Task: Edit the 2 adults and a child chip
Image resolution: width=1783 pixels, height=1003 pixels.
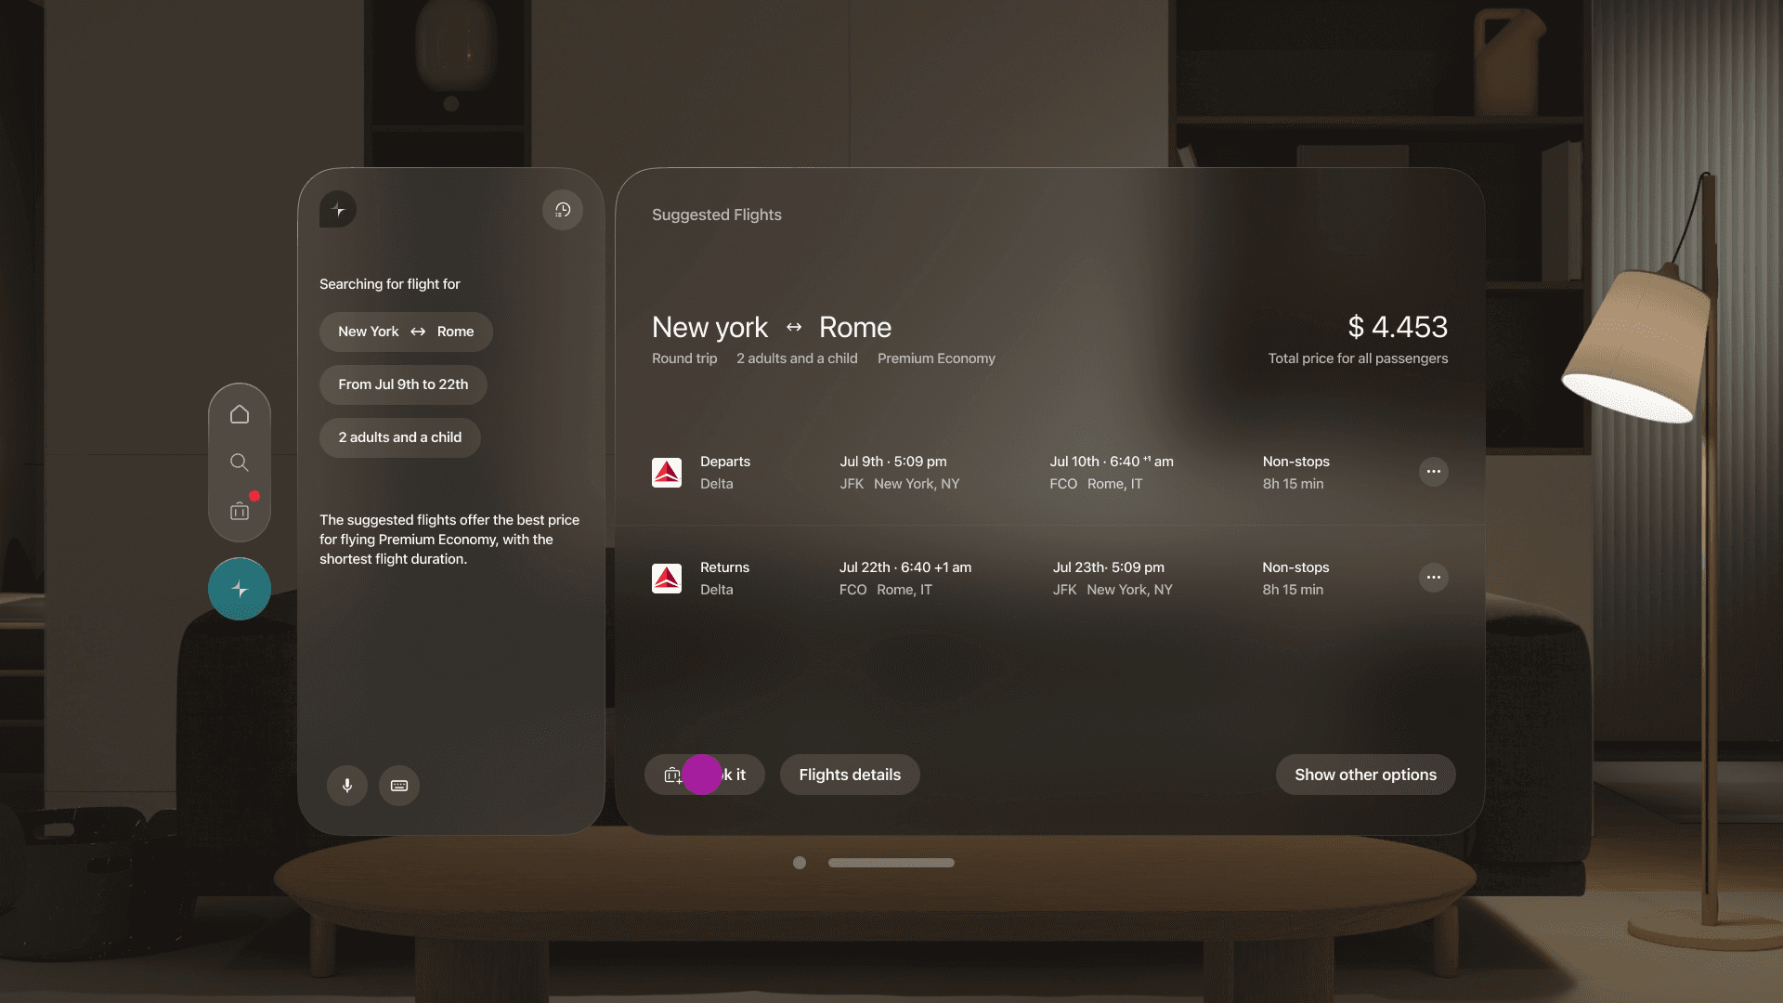Action: click(x=399, y=437)
